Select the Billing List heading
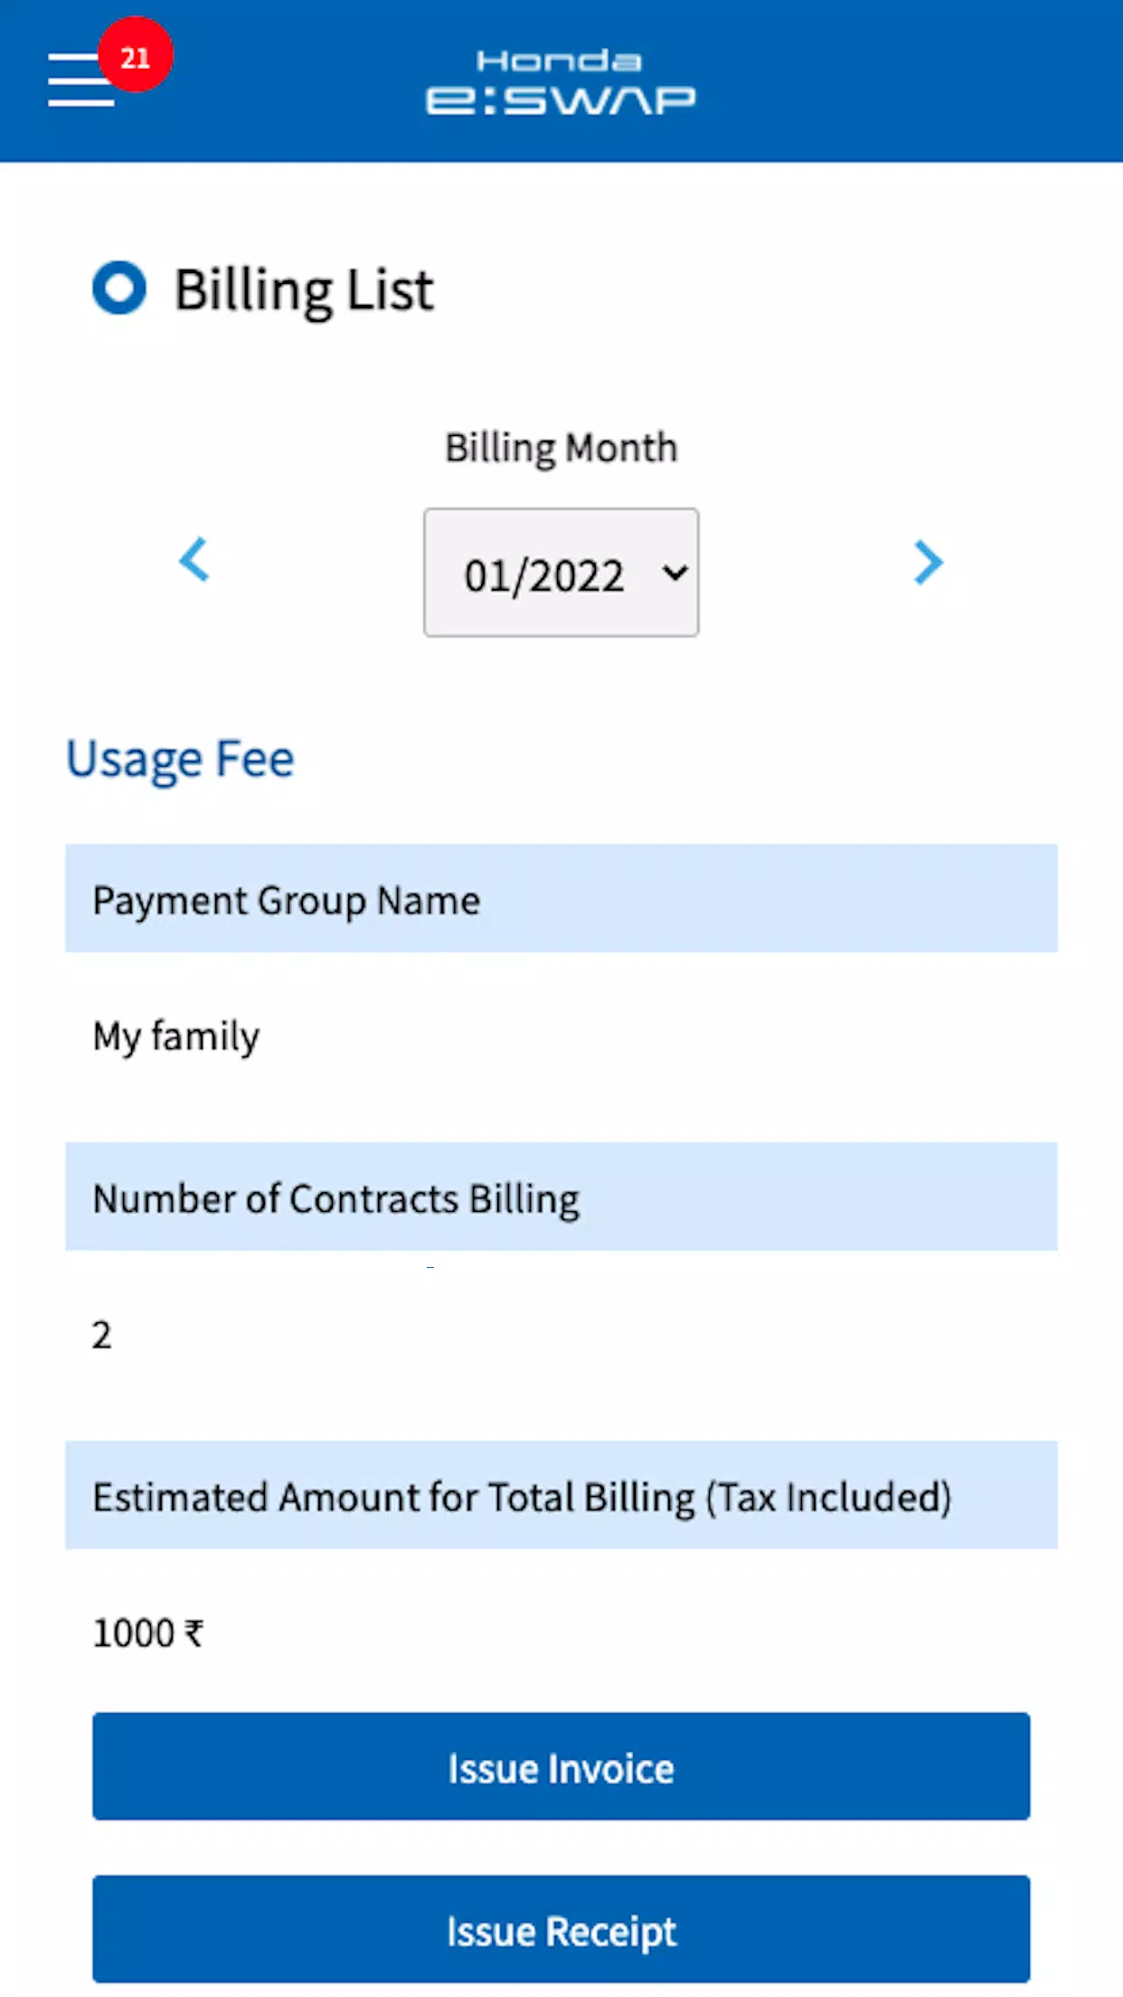 tap(304, 290)
